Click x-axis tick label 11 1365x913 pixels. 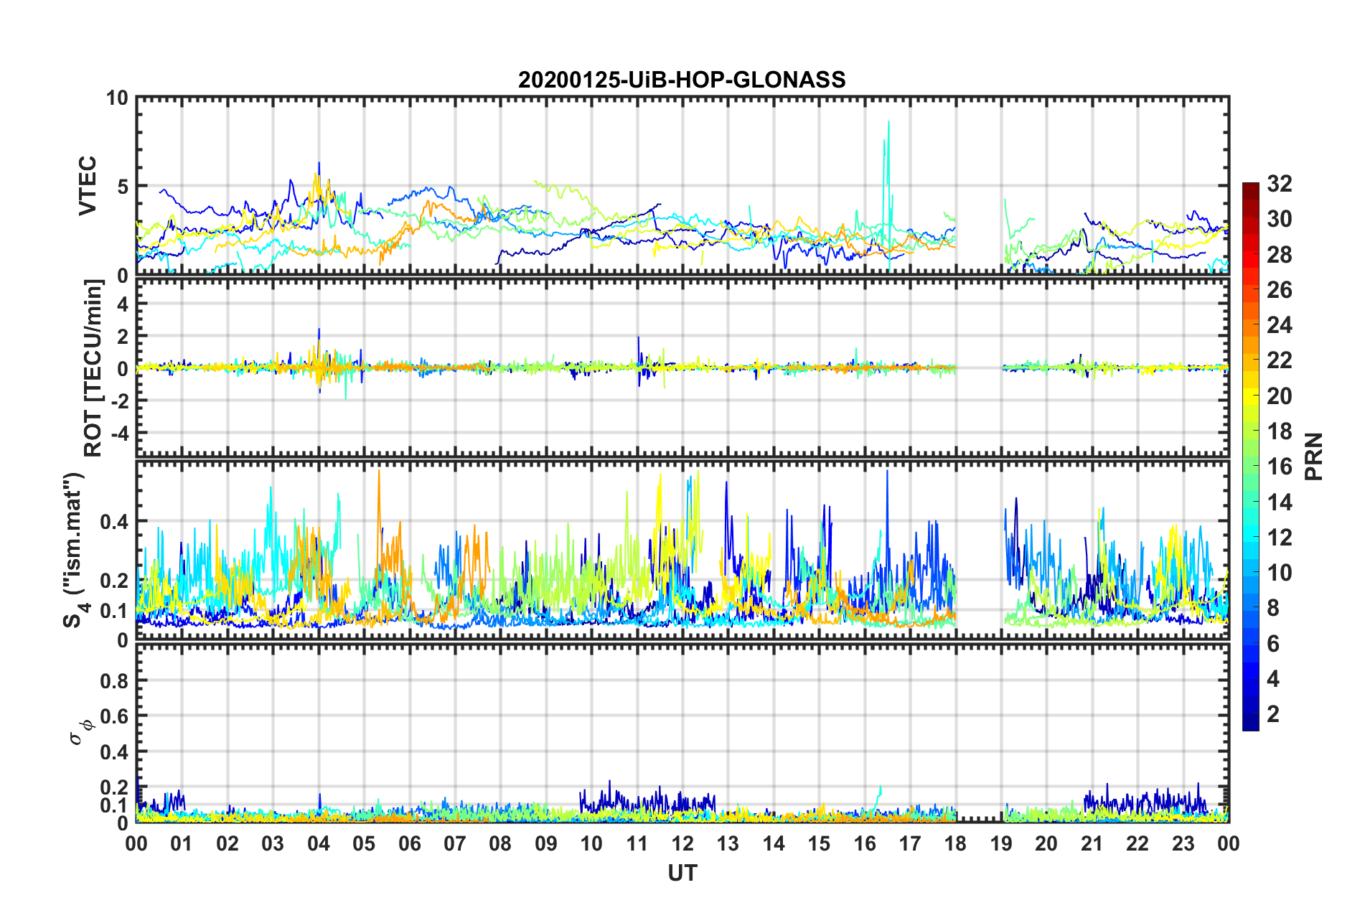(x=637, y=843)
